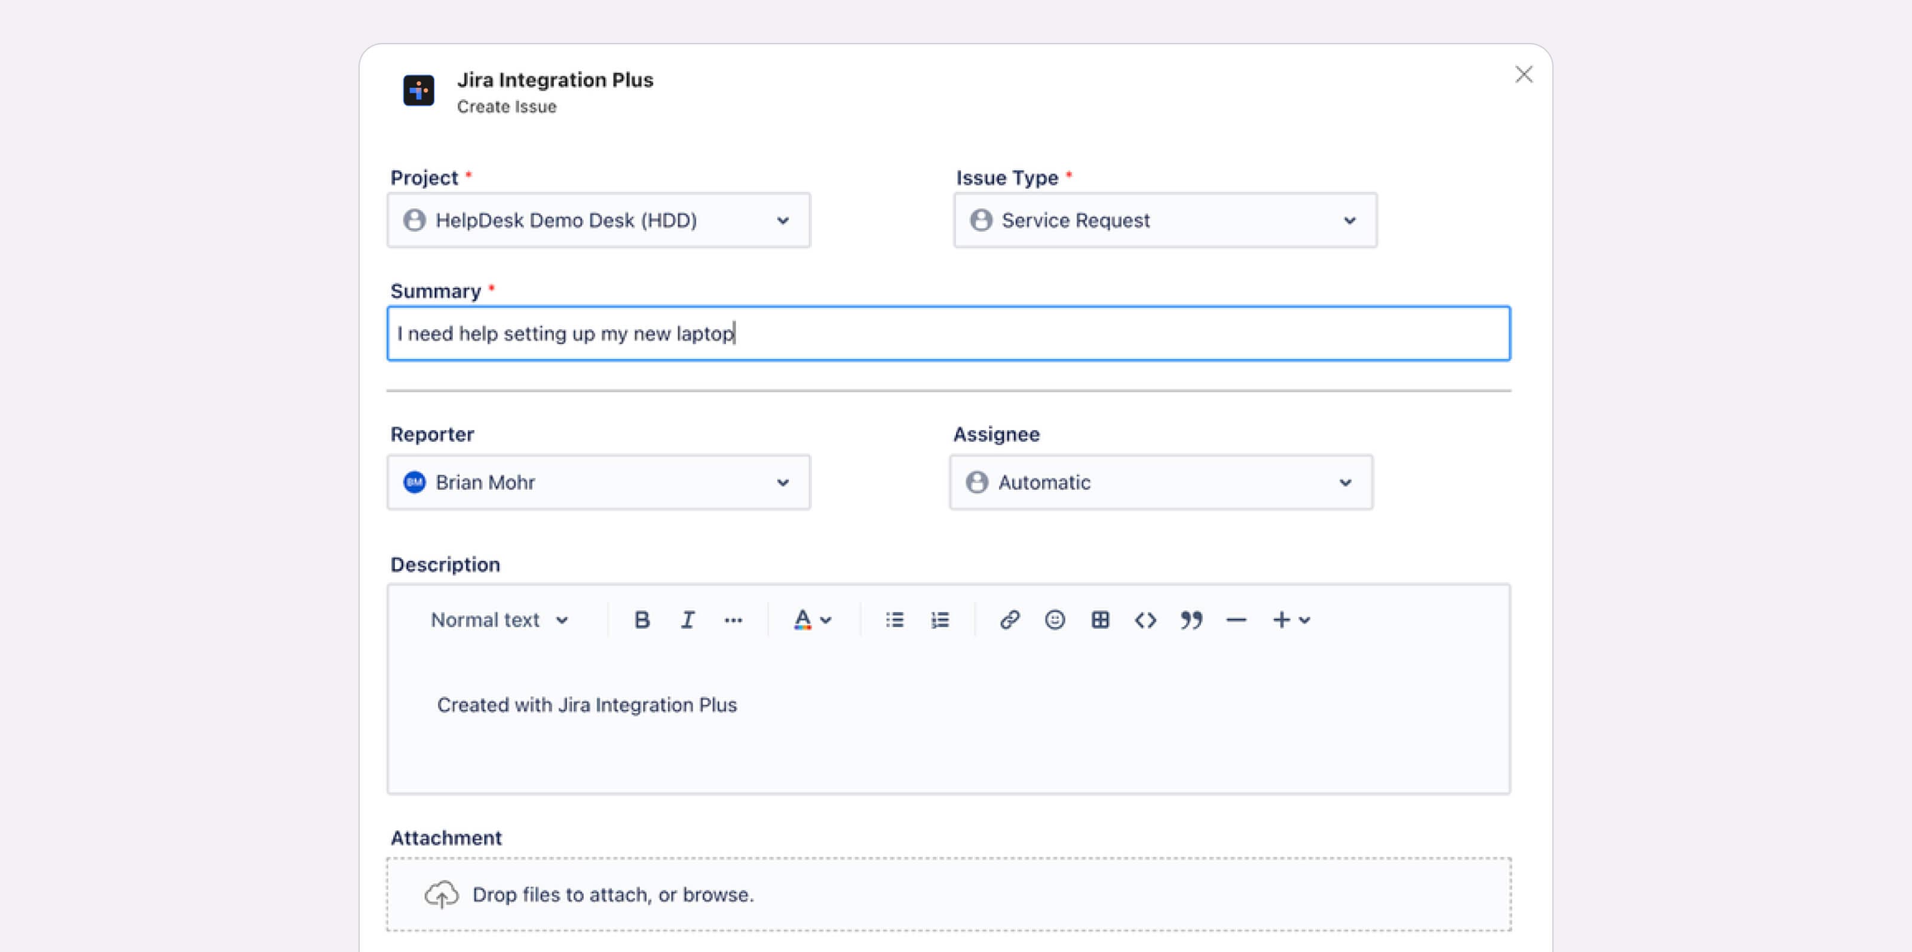Click the 'Summary' label
1912x952 pixels.
point(436,291)
